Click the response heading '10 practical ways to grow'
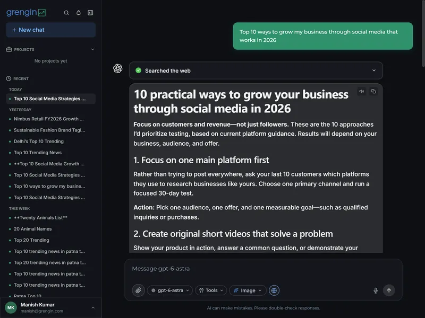Screen dimensions: 425x318 [x=241, y=101]
